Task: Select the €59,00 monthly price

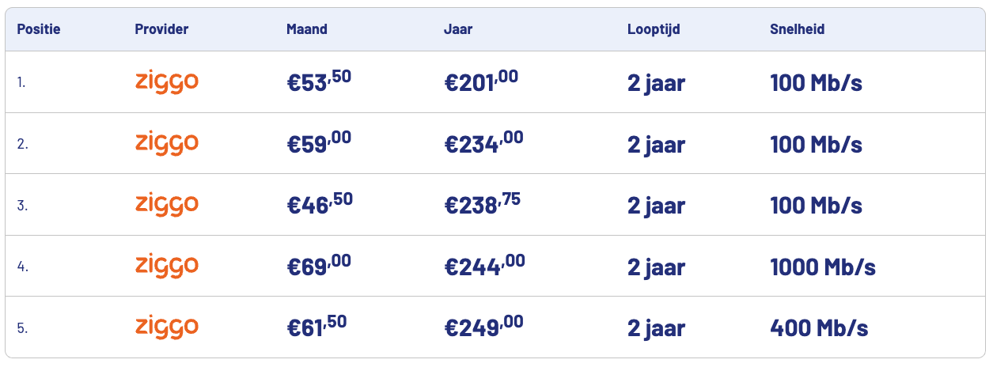Action: click(x=319, y=143)
